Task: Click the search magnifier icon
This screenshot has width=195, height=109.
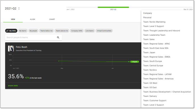Action: coord(58,37)
